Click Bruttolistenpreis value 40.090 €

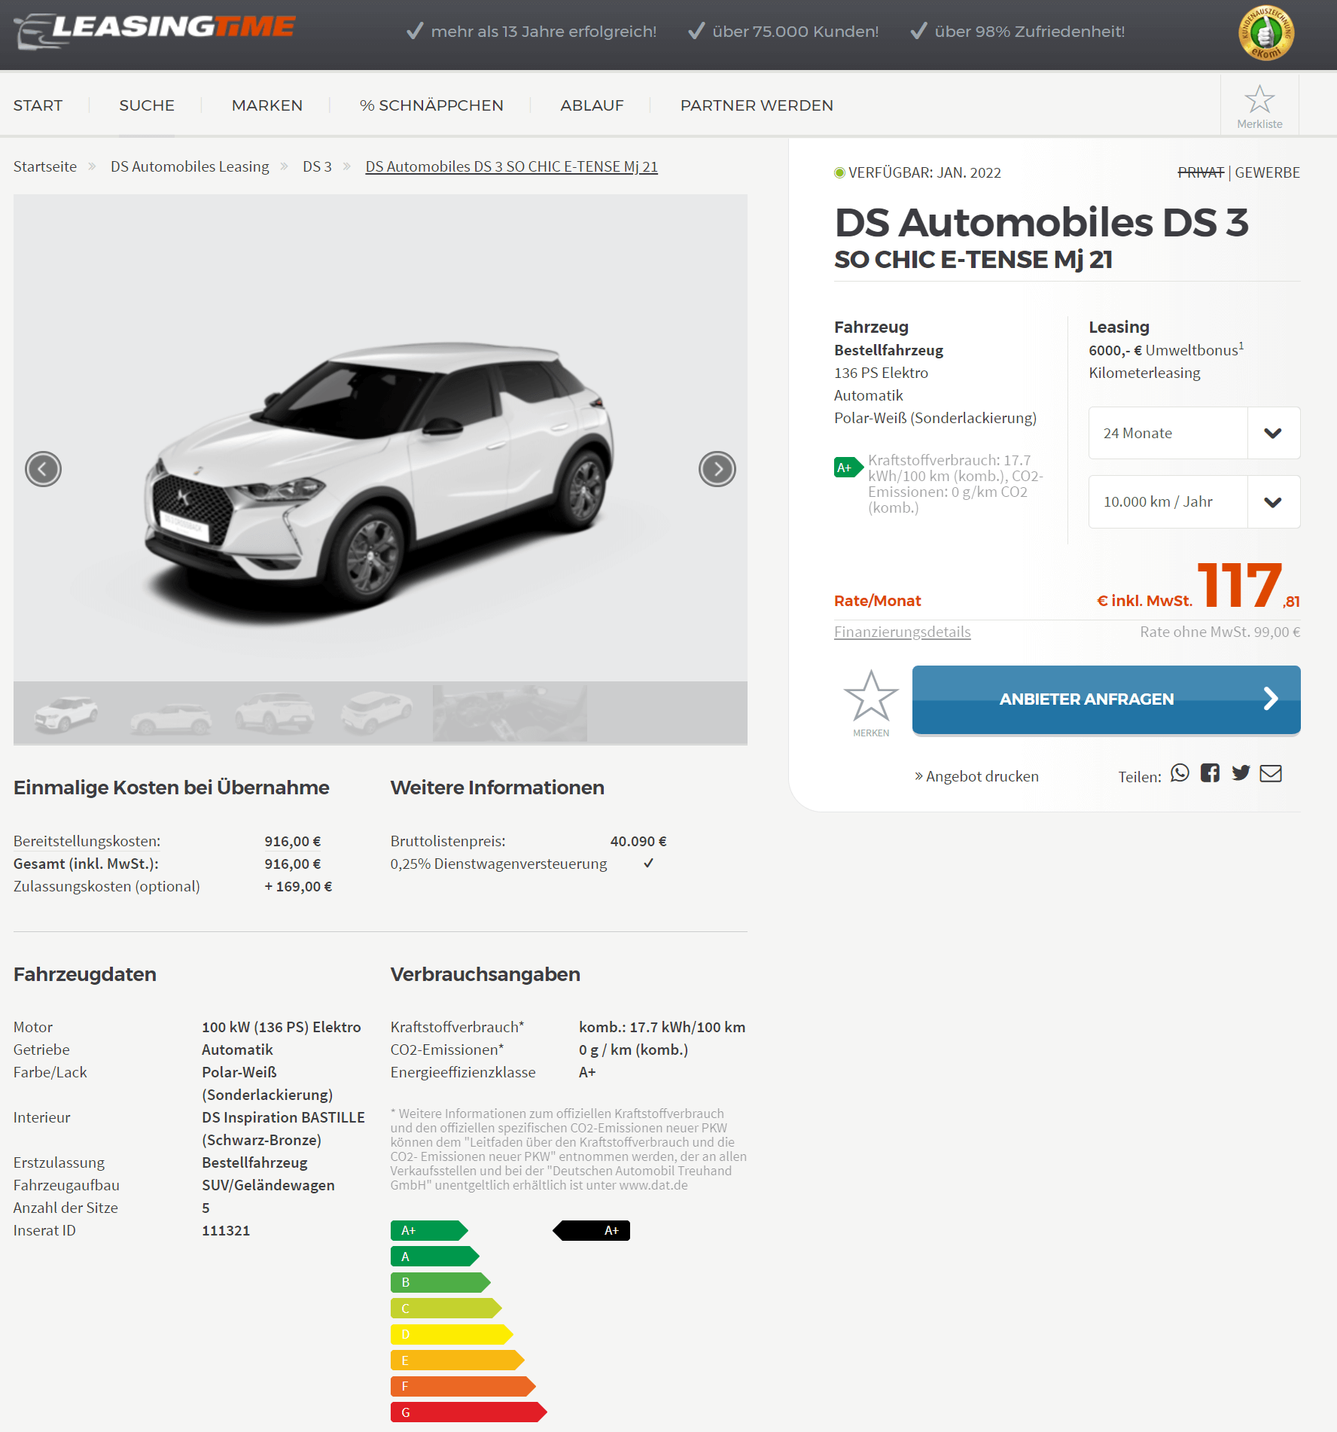(x=638, y=841)
